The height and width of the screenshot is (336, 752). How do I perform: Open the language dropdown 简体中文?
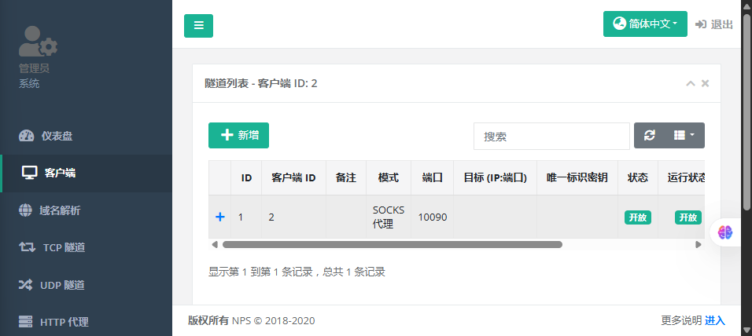(645, 24)
